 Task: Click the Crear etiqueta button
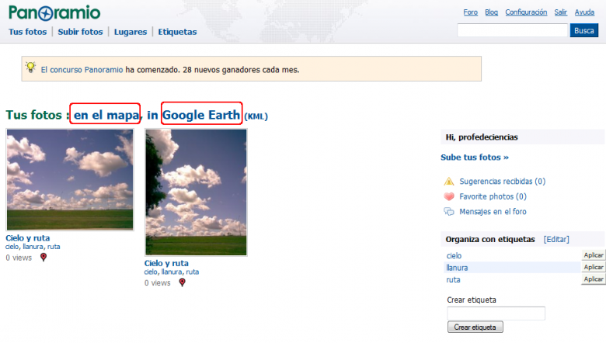(475, 327)
